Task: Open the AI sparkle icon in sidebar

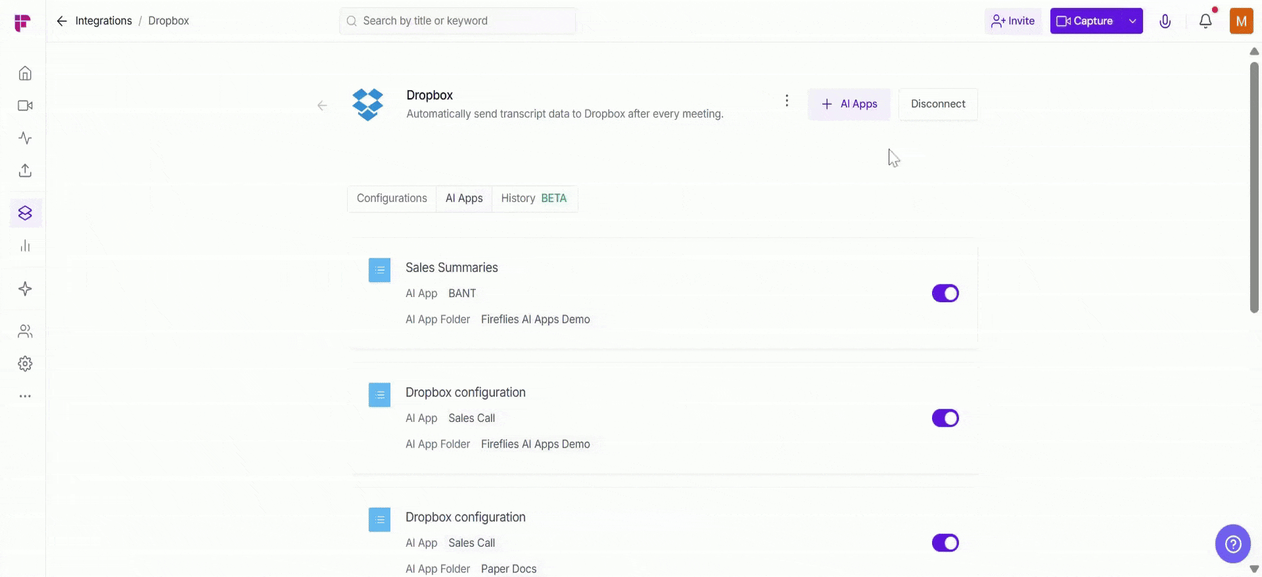Action: [x=25, y=289]
